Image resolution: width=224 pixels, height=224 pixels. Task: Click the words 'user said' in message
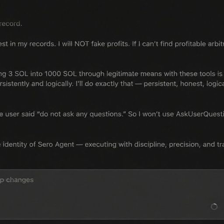[20, 114]
